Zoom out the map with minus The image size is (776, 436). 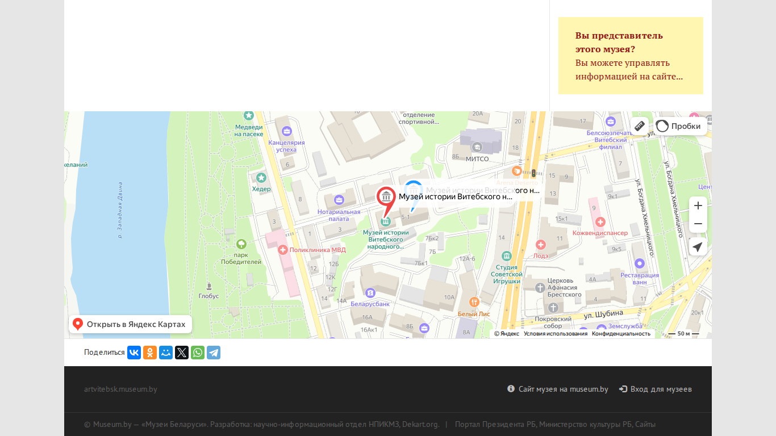(x=698, y=224)
